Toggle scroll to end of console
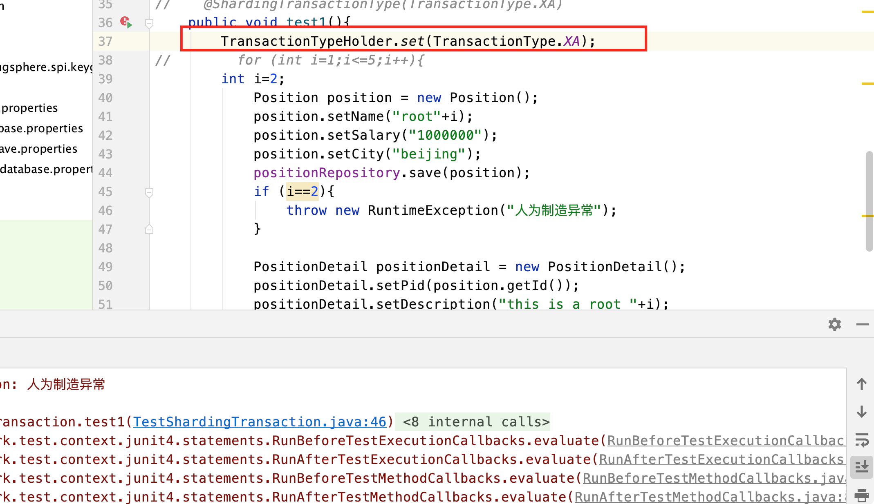Image resolution: width=874 pixels, height=504 pixels. [x=861, y=466]
